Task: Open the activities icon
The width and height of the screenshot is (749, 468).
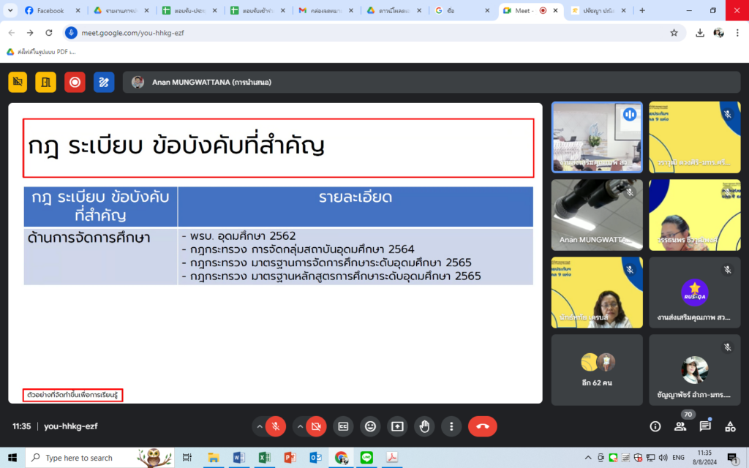Action: click(730, 426)
